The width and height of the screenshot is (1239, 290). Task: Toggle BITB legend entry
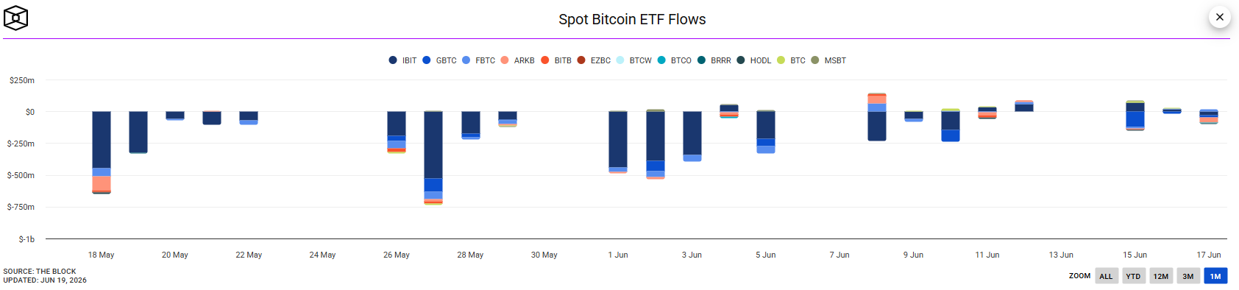click(556, 60)
